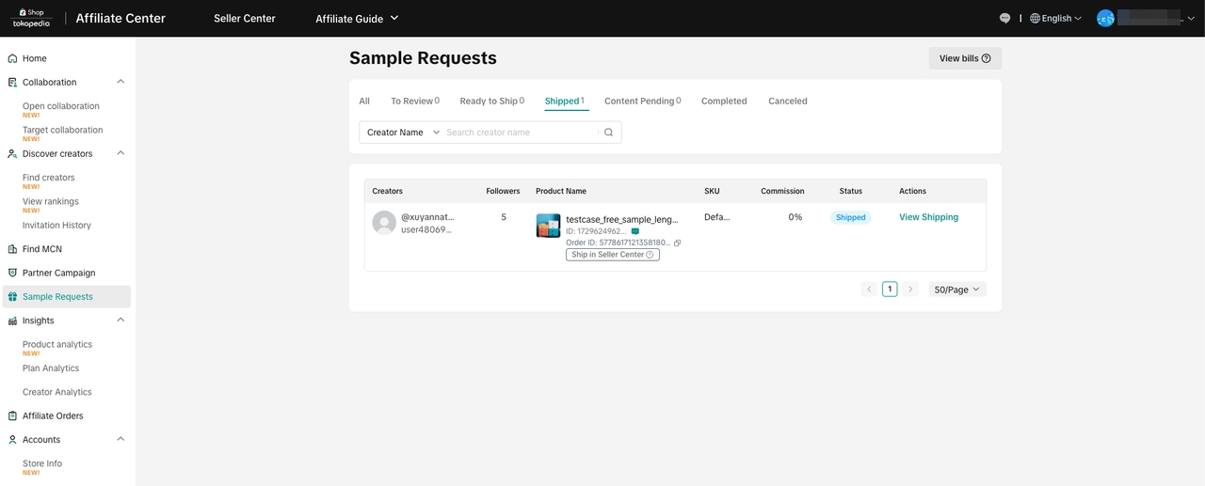Click the search magnifier icon
Viewport: 1205px width, 486px height.
[x=608, y=133]
